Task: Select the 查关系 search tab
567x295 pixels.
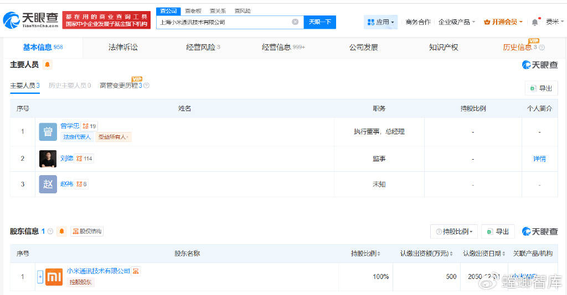Action: [218, 11]
